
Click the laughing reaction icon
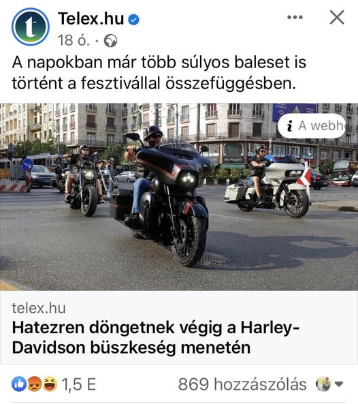[50, 384]
